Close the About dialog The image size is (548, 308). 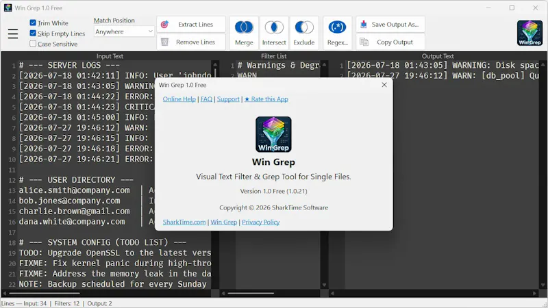click(x=384, y=85)
